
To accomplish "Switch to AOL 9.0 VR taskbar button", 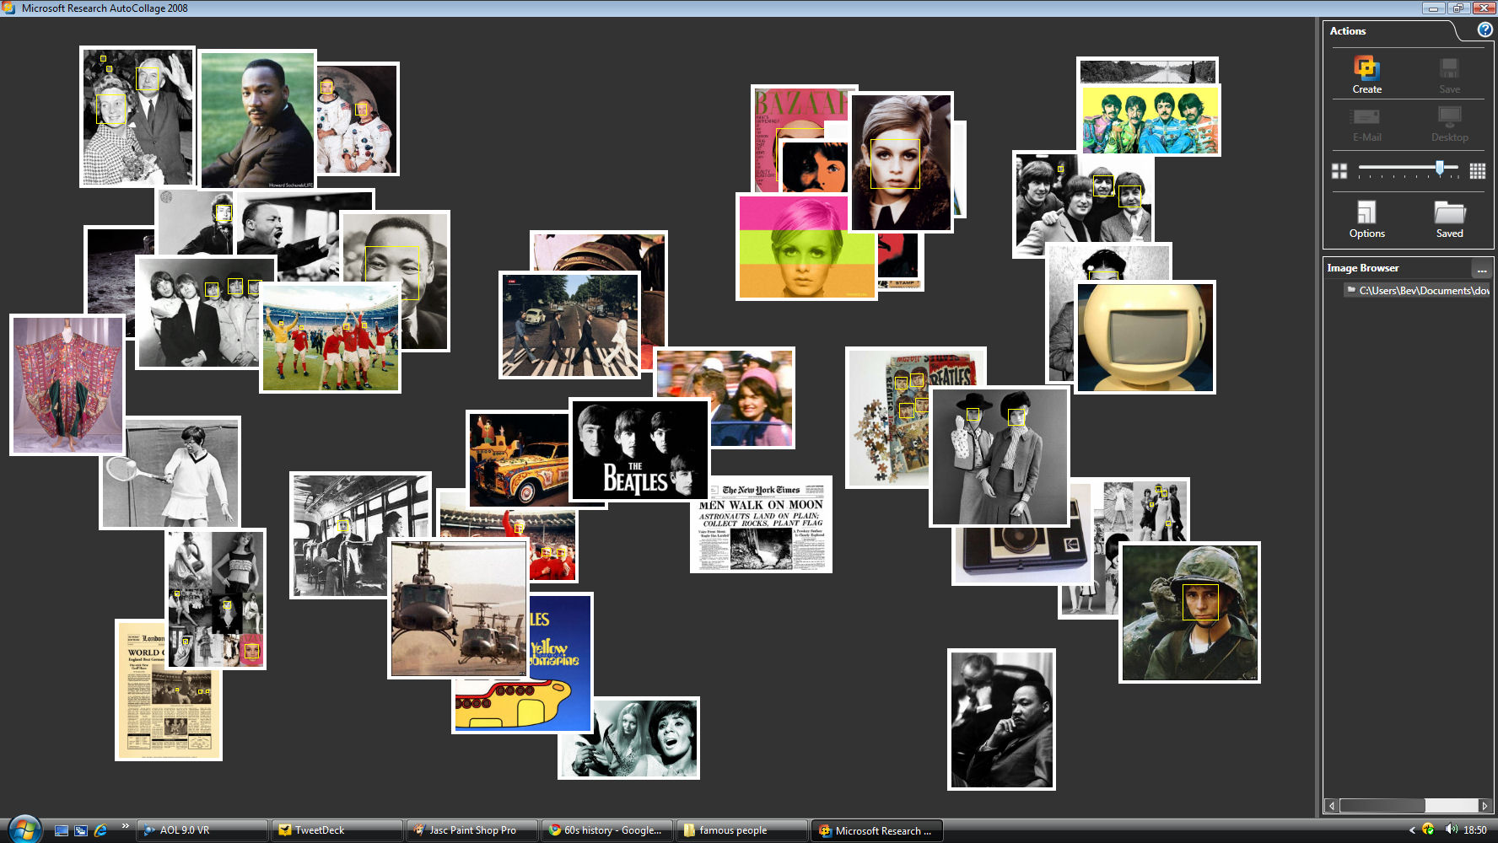I will (202, 830).
